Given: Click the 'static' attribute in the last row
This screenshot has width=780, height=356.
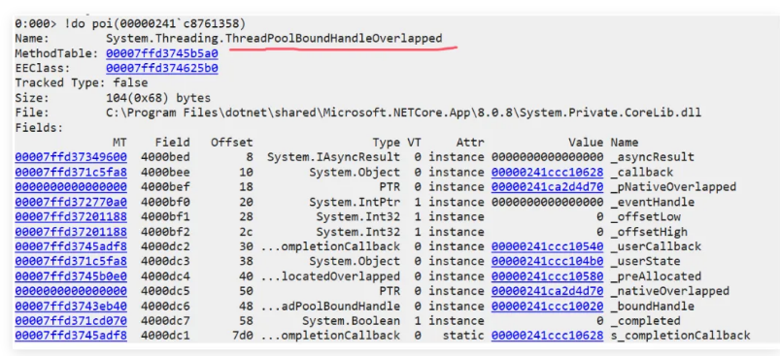Looking at the screenshot, I should click(463, 336).
